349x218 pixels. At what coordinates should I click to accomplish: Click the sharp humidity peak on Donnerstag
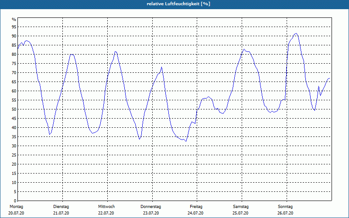click(x=161, y=67)
